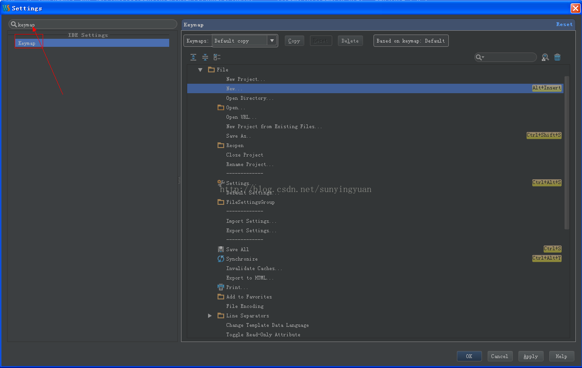Click the Delete keymap button
Viewport: 582px width, 368px height.
[350, 41]
